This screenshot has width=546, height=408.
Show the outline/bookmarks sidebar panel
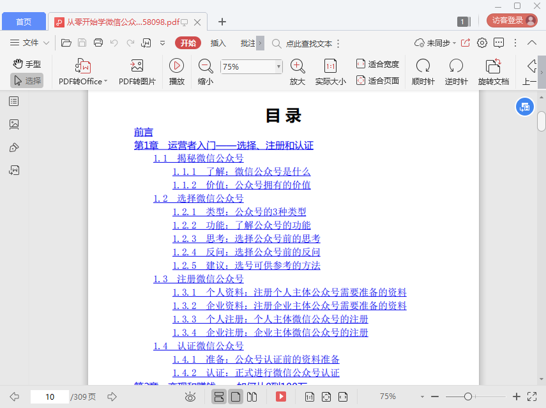(x=14, y=102)
